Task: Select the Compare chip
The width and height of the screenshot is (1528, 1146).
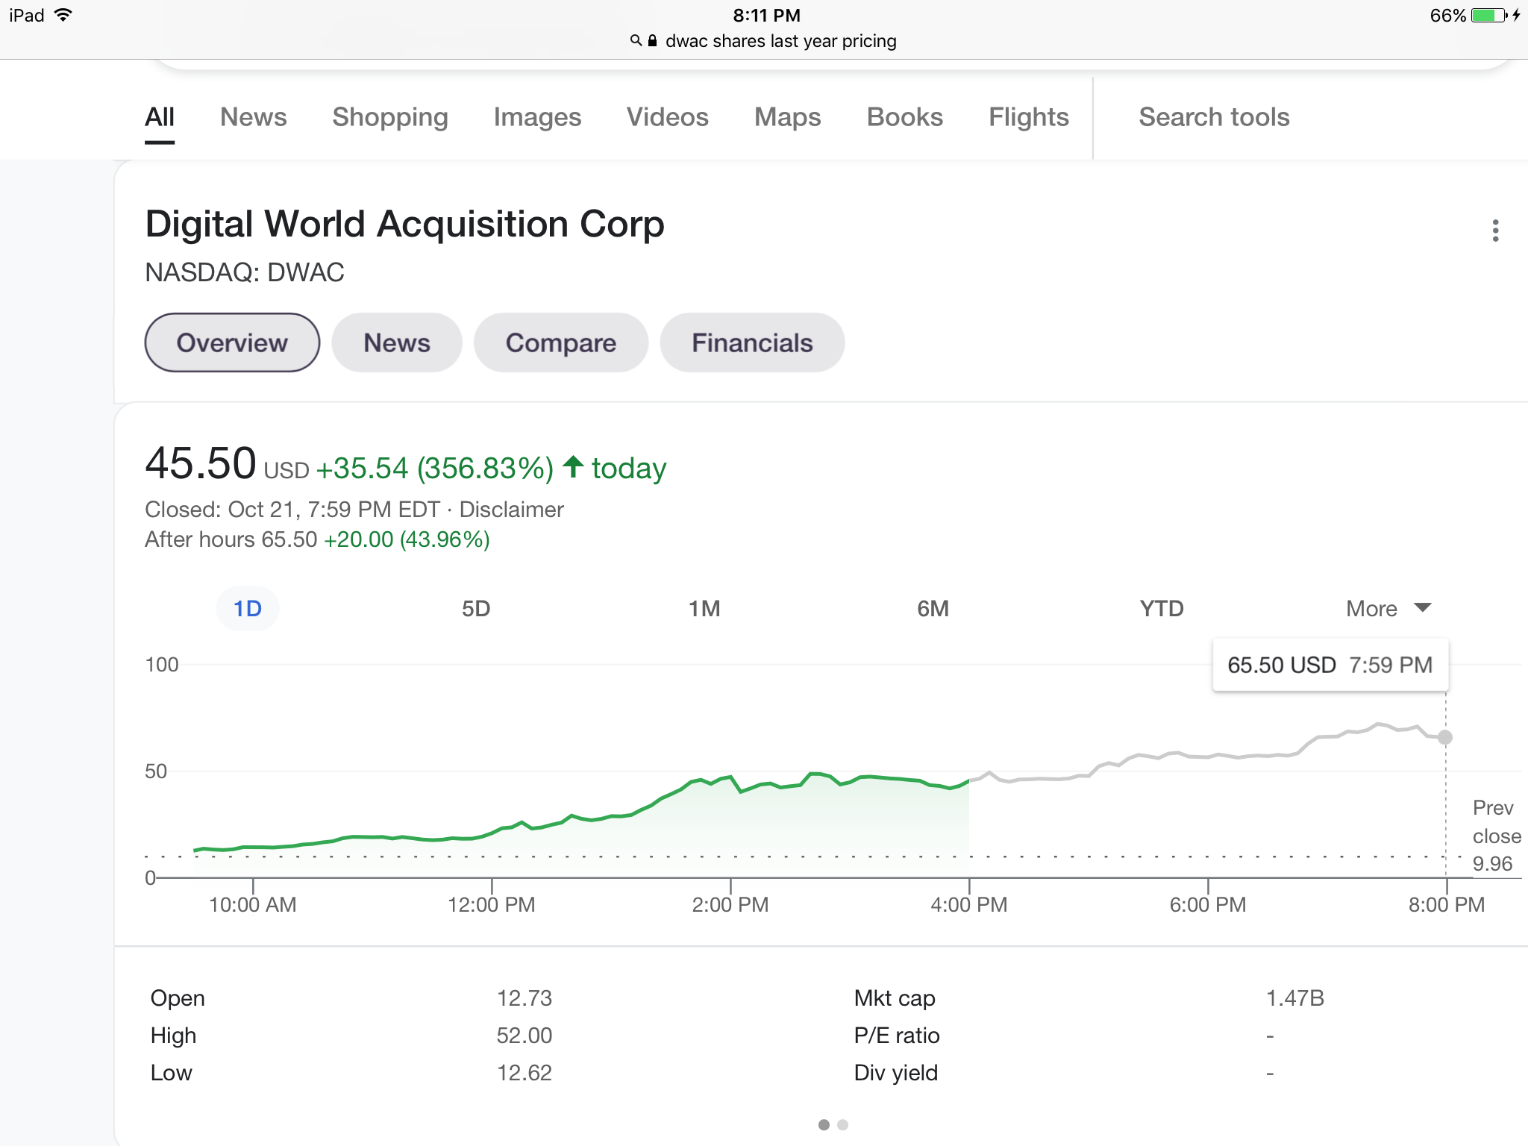Action: click(561, 342)
